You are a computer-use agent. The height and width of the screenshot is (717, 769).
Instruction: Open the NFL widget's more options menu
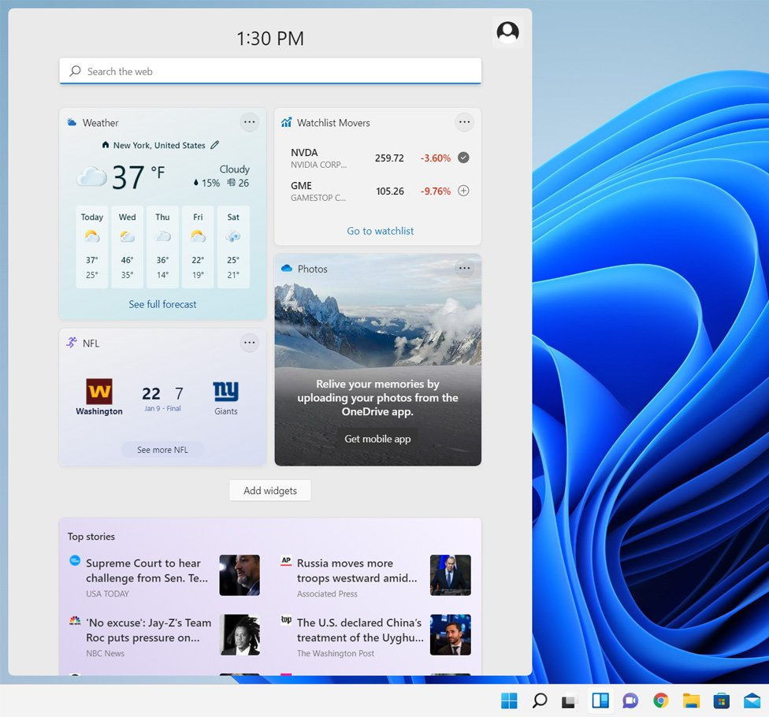point(250,343)
